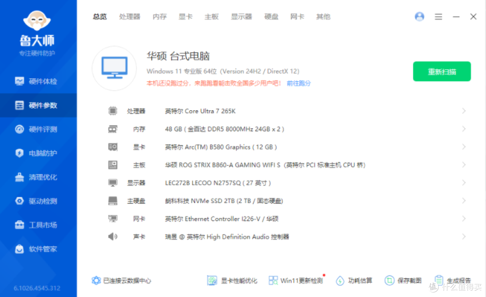Expand the 显示器 row chevron

(463, 183)
